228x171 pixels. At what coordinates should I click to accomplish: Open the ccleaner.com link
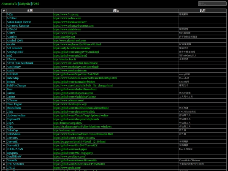click(68, 100)
